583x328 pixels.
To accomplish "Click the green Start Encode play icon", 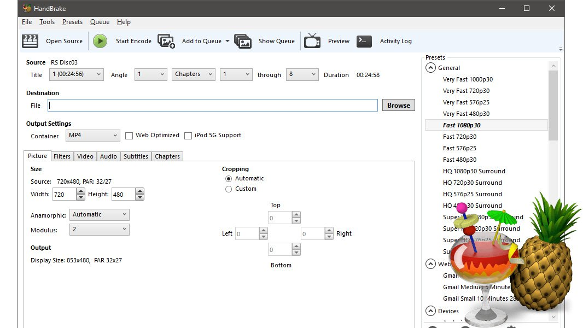I will pos(100,41).
